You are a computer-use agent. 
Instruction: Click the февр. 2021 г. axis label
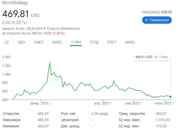[x=41, y=103]
